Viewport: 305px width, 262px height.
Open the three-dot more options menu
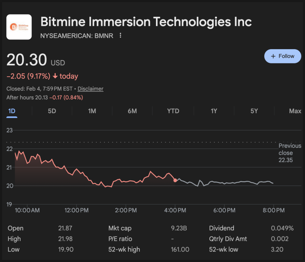pyautogui.click(x=120, y=36)
